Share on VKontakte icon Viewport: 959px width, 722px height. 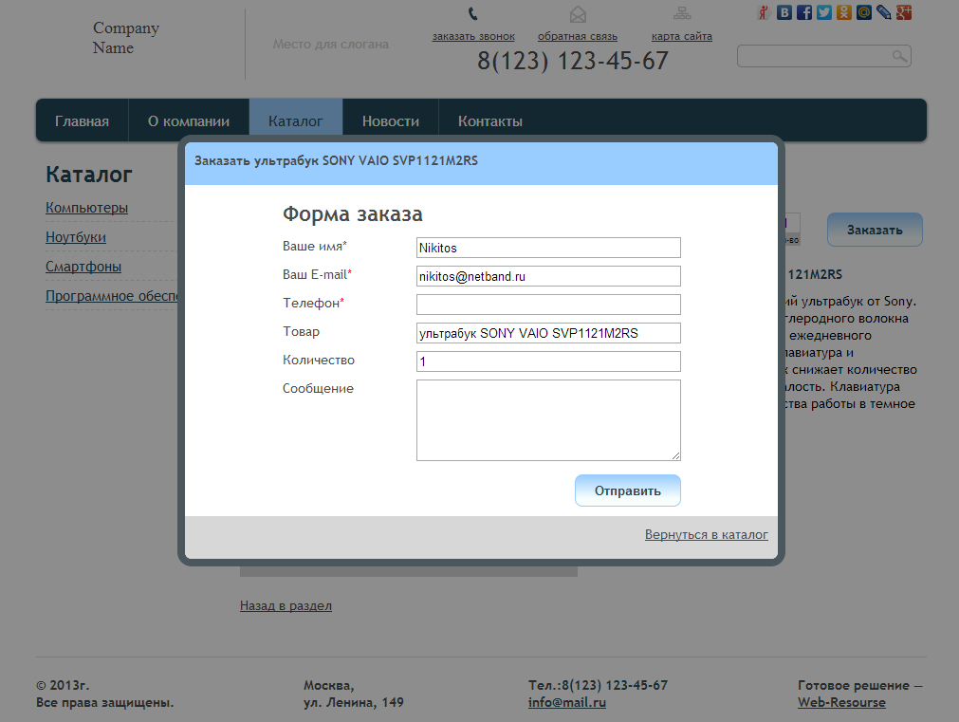coord(784,13)
